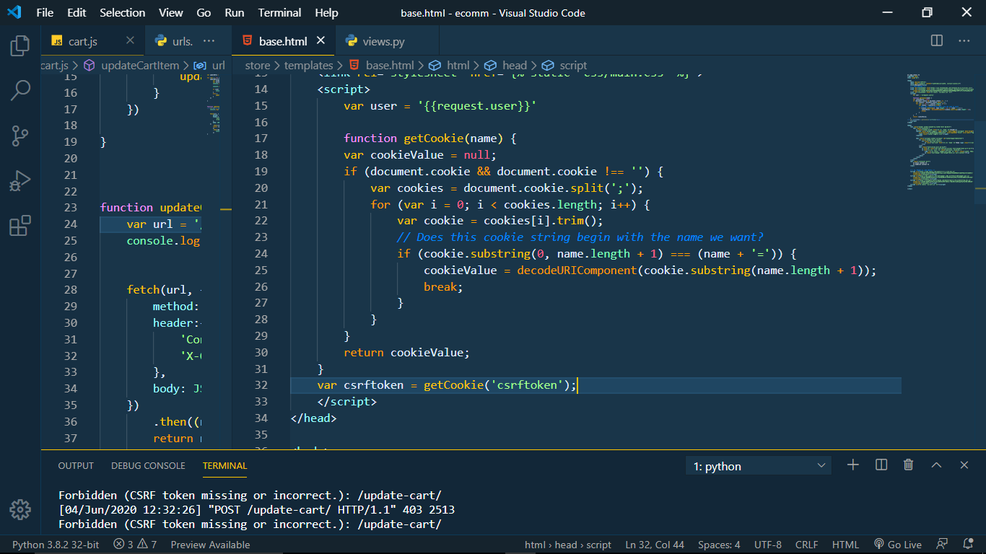This screenshot has height=554, width=986.
Task: Select the 1: python terminal dropdown
Action: 759,466
